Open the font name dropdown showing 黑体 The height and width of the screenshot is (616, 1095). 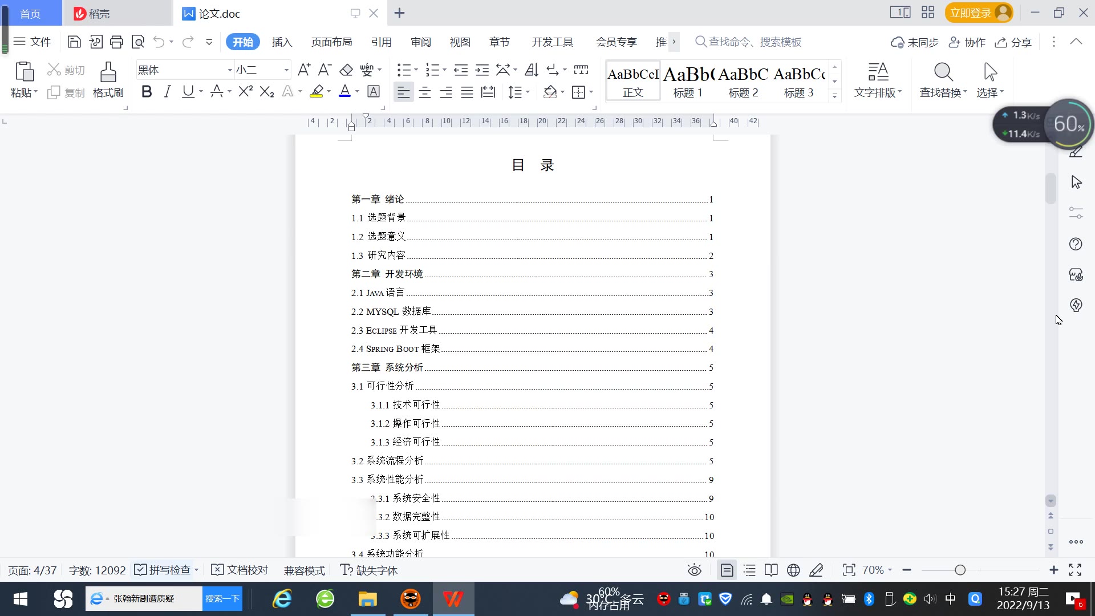pos(230,70)
